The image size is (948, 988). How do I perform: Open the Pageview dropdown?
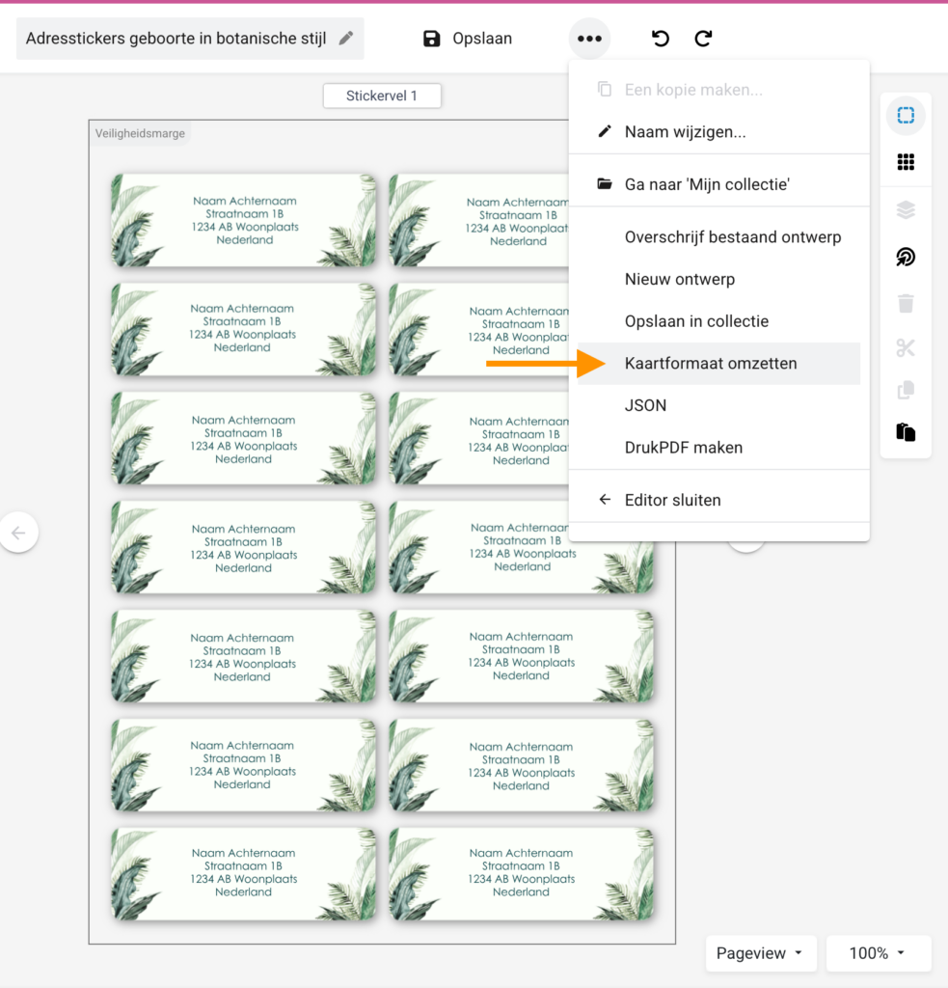(x=761, y=953)
